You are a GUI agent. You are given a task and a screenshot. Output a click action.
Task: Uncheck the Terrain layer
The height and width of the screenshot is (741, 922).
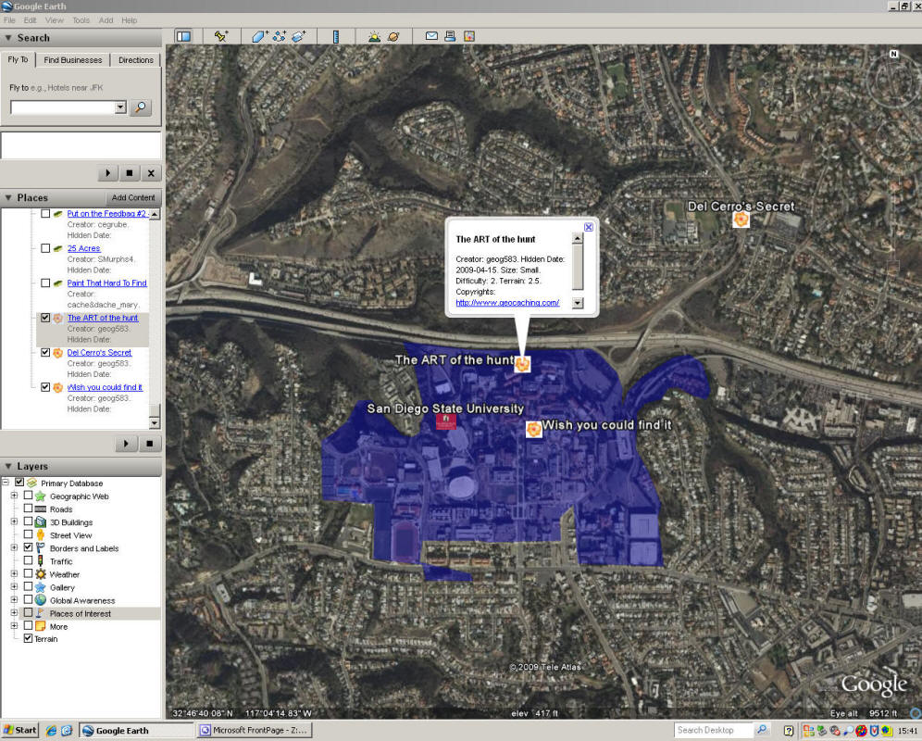[28, 638]
